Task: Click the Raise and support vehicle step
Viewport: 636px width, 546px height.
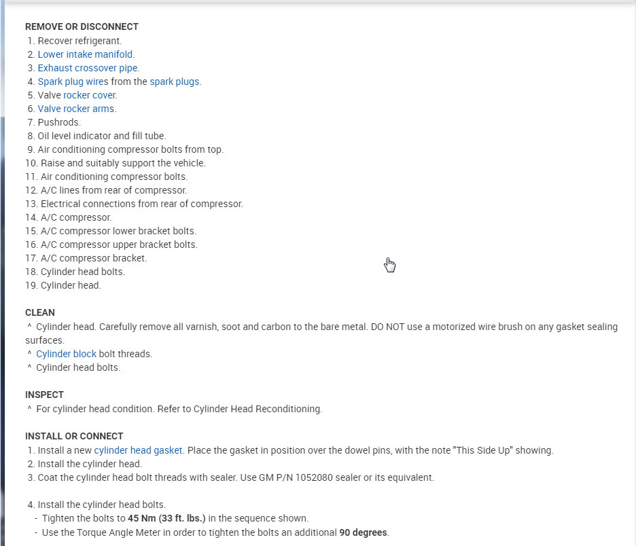Action: point(123,163)
